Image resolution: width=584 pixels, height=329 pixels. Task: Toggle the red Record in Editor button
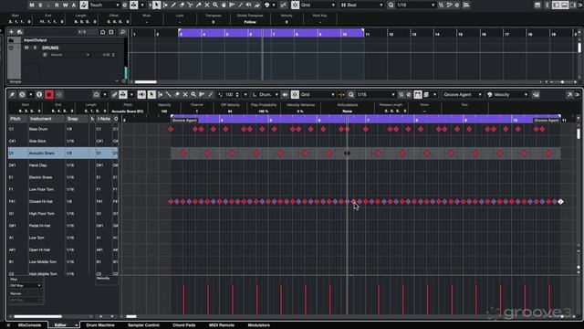(49, 95)
